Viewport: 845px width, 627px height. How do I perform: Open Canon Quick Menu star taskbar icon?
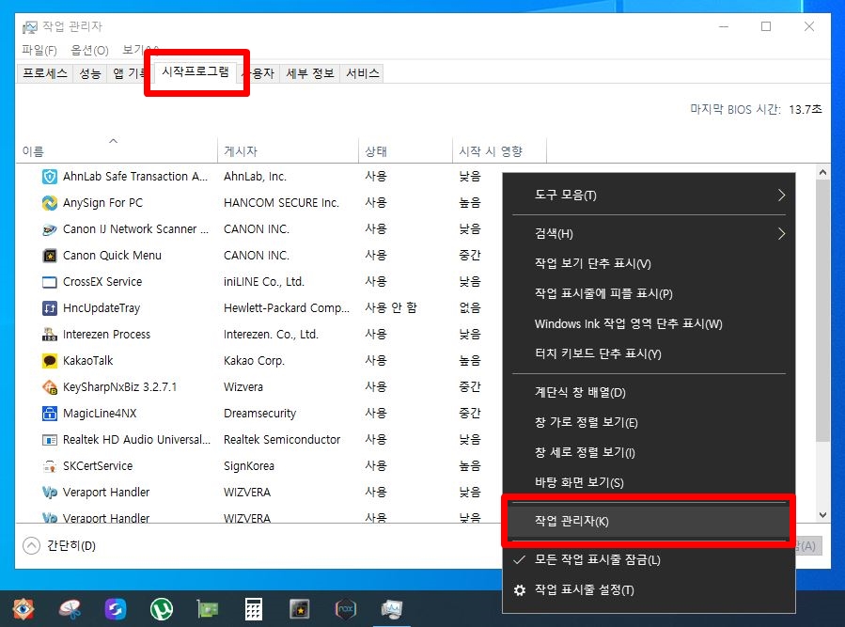300,609
